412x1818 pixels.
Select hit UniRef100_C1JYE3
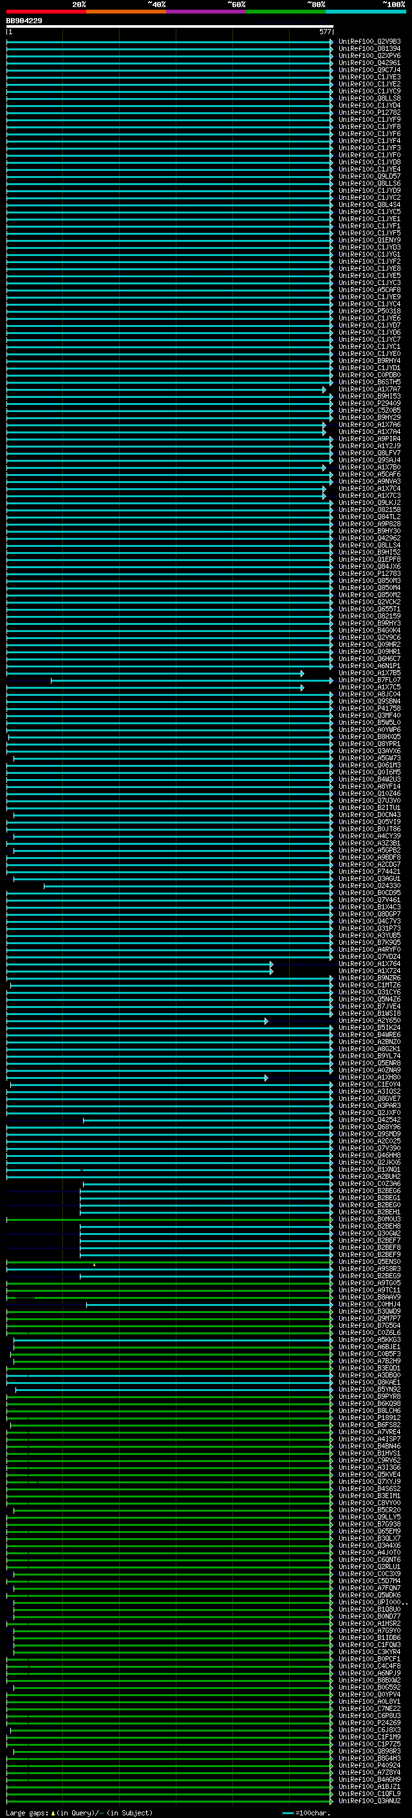pyautogui.click(x=370, y=77)
